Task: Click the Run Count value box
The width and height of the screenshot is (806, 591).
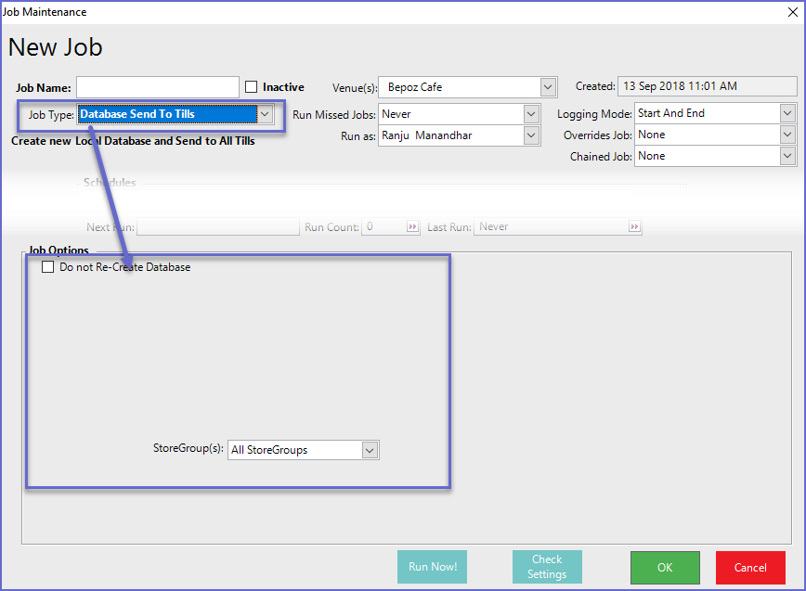Action: click(383, 226)
